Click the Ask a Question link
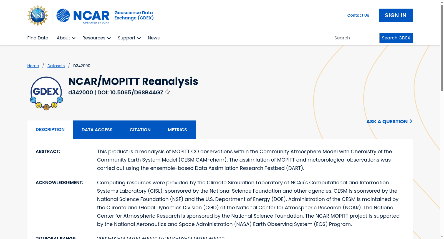444x239 pixels. pyautogui.click(x=389, y=122)
